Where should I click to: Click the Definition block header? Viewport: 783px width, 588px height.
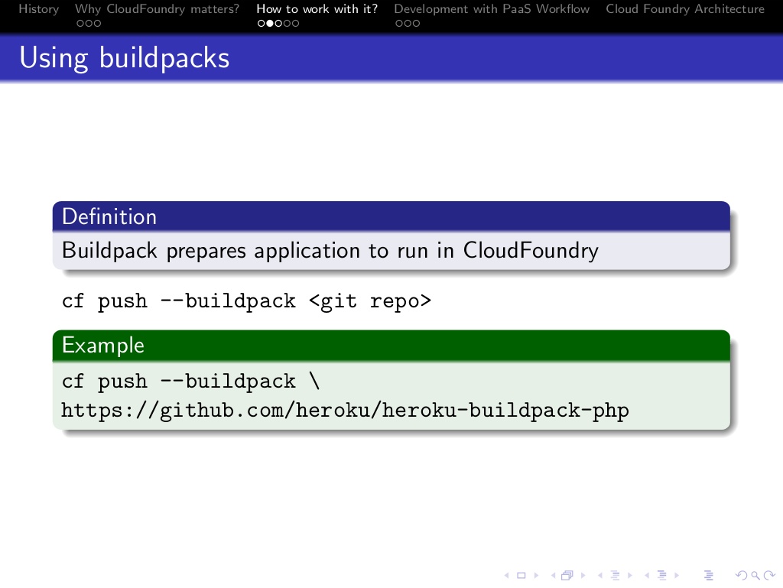[x=391, y=216]
